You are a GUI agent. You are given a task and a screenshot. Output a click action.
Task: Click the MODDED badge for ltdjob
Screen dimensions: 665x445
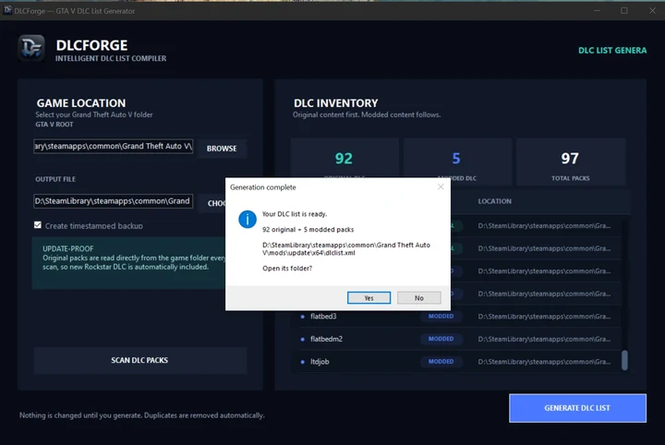(x=441, y=362)
